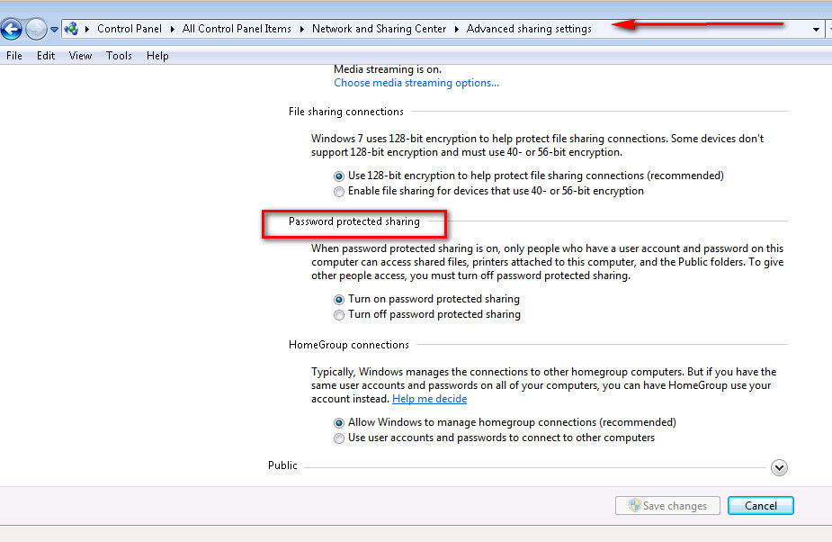The width and height of the screenshot is (832, 542).
Task: Turn on password protected sharing
Action: click(339, 299)
